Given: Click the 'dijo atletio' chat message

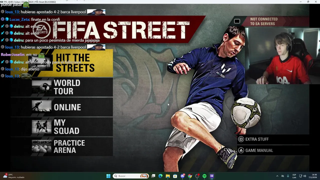Looking at the screenshot, I should pyautogui.click(x=30, y=69).
